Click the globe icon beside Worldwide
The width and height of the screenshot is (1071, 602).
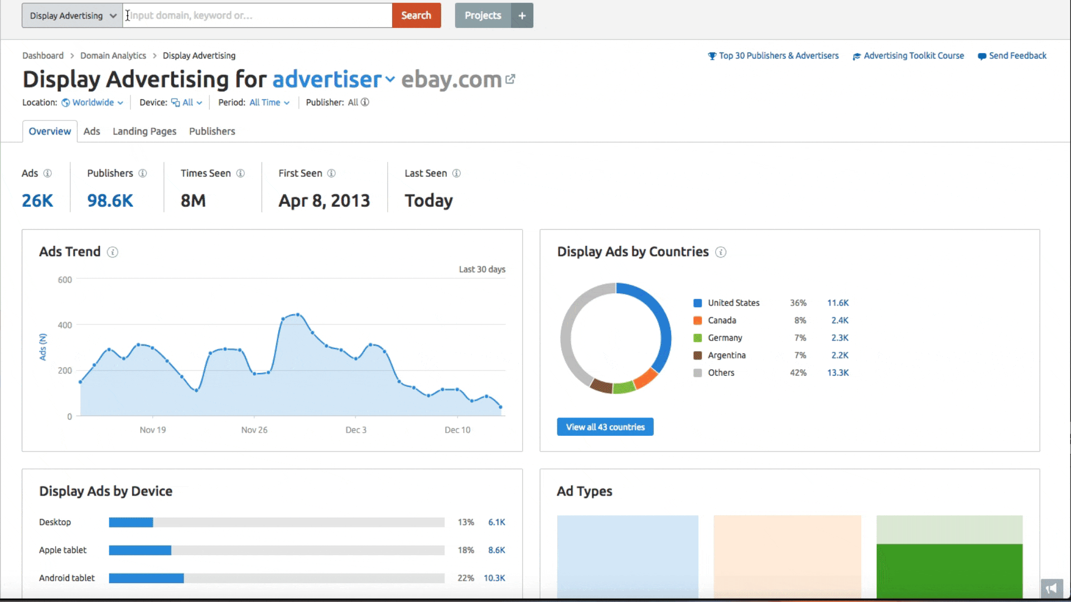pos(66,103)
